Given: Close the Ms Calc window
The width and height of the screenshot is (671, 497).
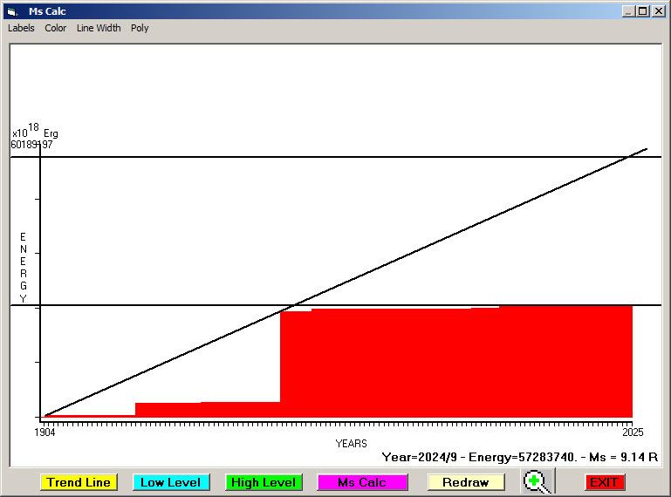Looking at the screenshot, I should (658, 11).
